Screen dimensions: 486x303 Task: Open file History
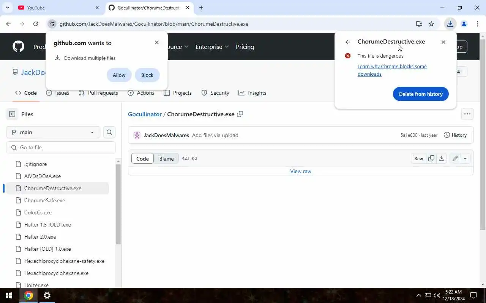point(455,135)
